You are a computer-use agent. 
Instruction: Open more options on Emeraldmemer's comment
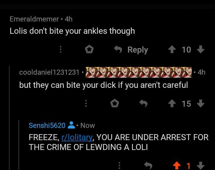pyautogui.click(x=60, y=49)
